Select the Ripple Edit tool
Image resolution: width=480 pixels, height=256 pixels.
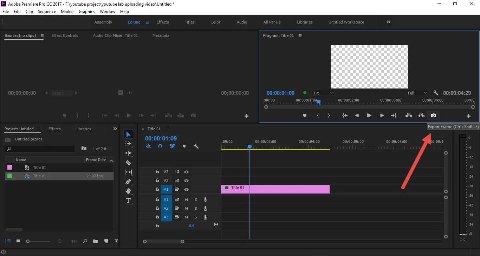[x=128, y=153]
